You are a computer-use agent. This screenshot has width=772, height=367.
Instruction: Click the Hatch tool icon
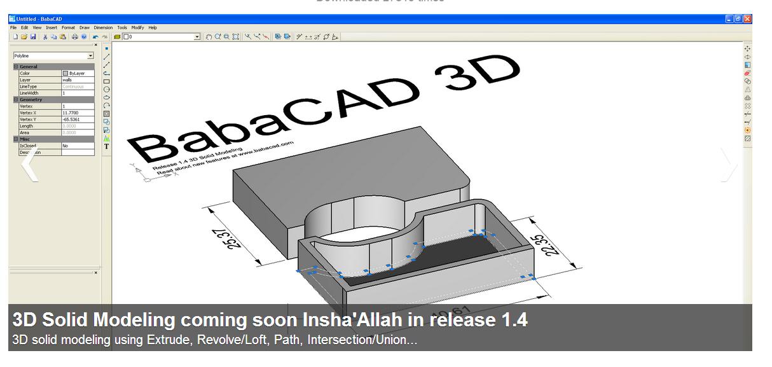pos(748,138)
